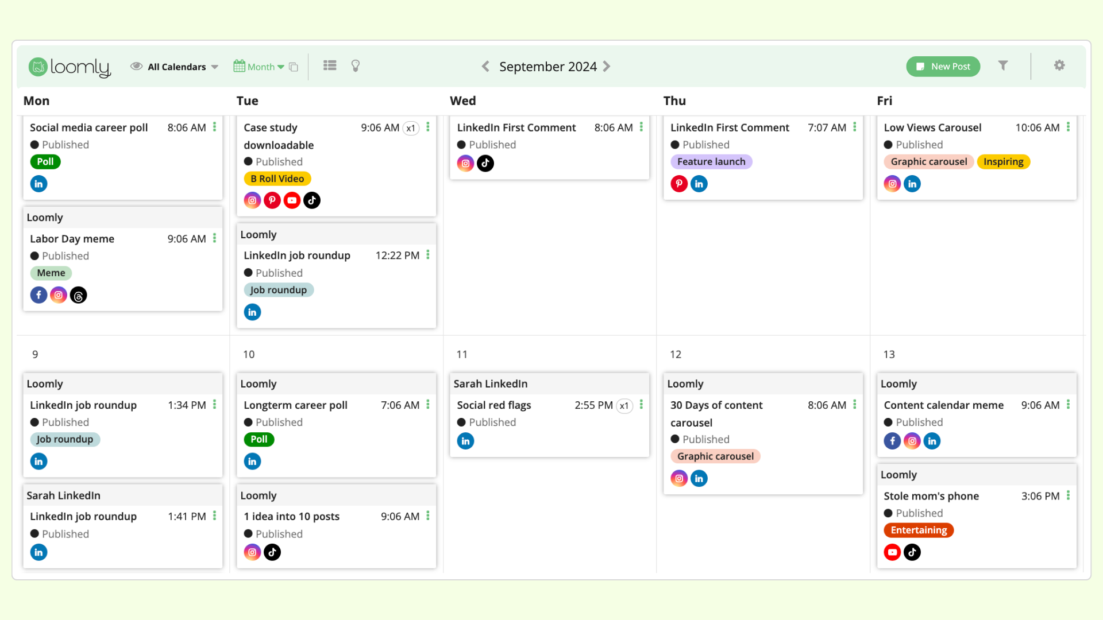Click the yellow B Roll Video label
Viewport: 1103px width, 620px height.
[277, 179]
